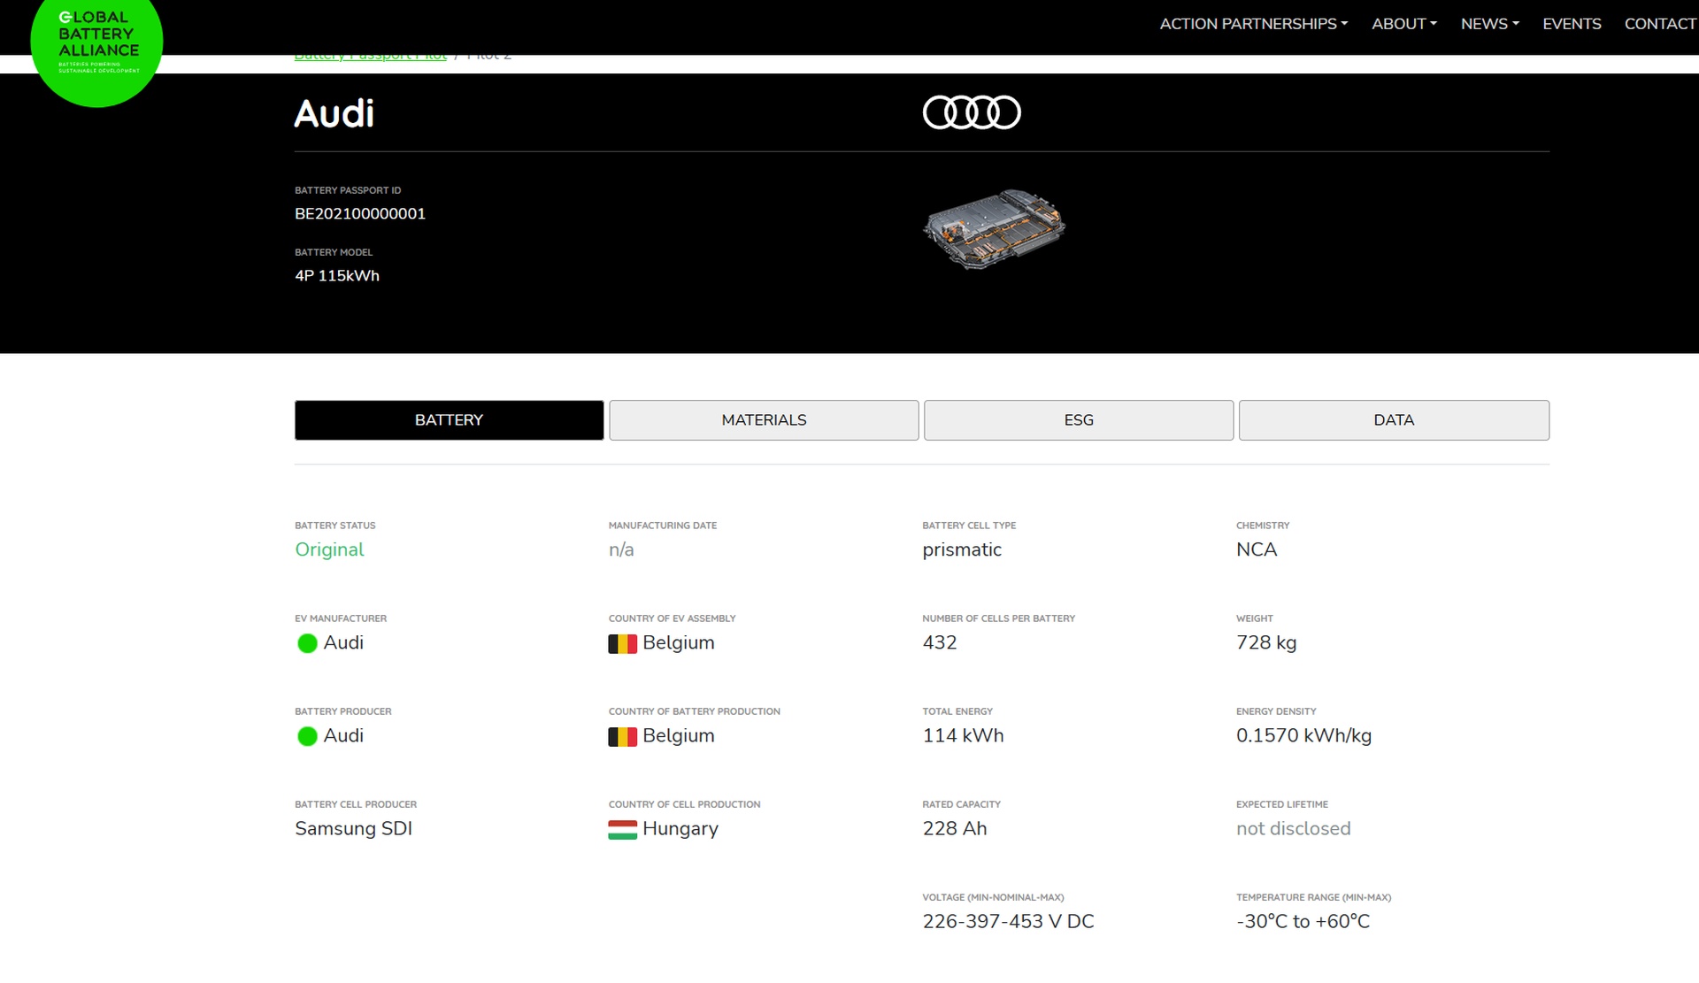This screenshot has width=1699, height=983.
Task: Click Belgium under country of battery production
Action: click(679, 735)
